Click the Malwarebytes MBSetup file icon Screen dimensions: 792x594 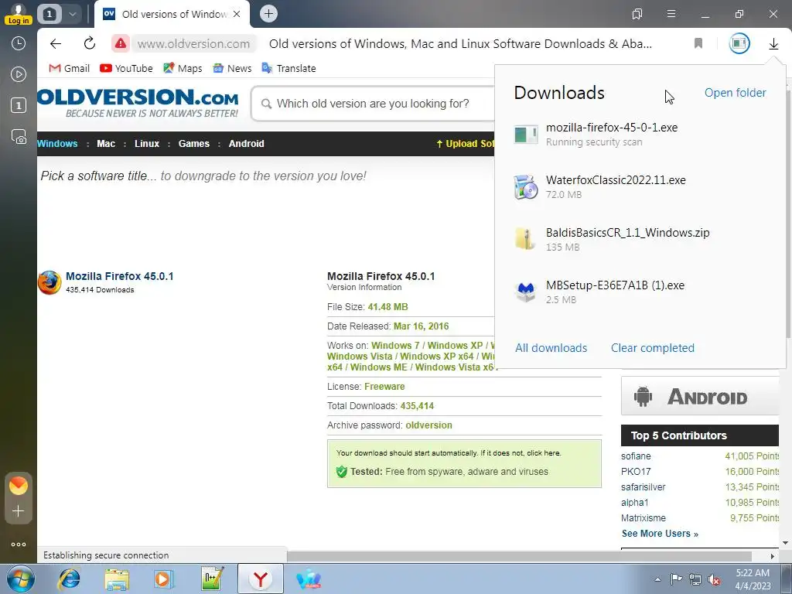[525, 292]
